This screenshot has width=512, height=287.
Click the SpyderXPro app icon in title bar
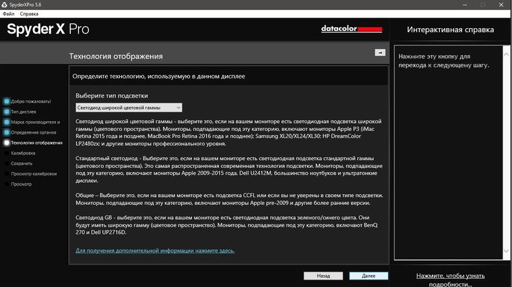click(4, 5)
